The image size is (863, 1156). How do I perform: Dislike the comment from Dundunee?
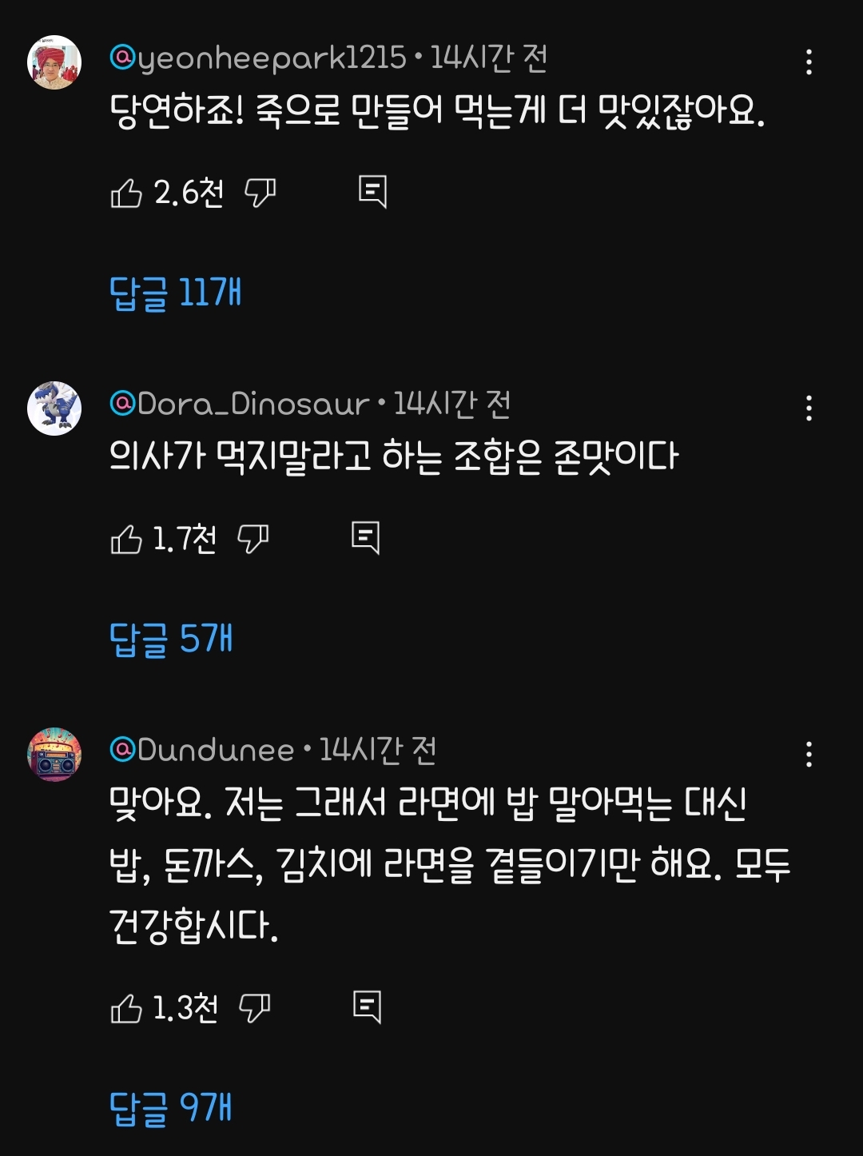[x=255, y=1009]
